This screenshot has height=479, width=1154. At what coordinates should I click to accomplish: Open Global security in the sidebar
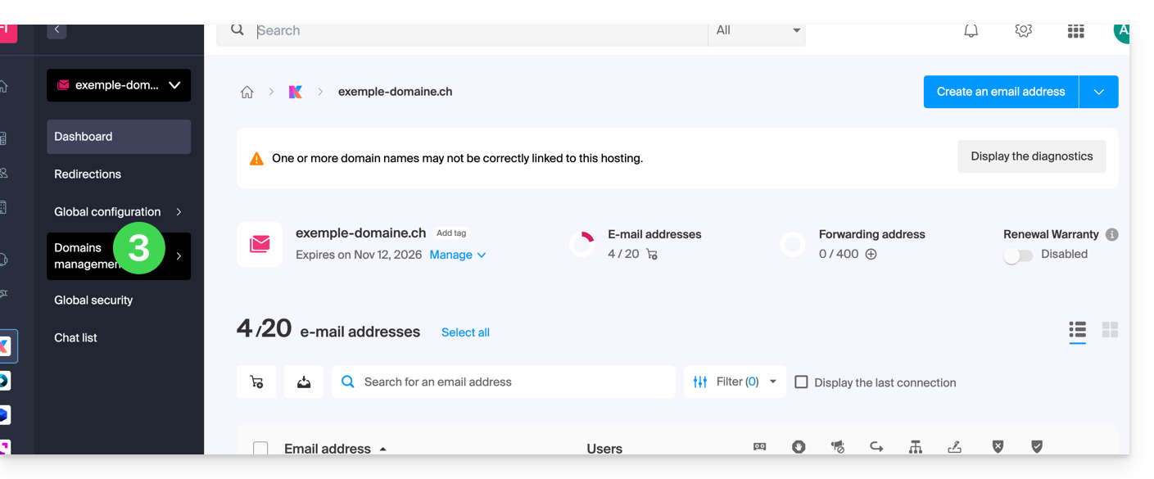tap(93, 301)
